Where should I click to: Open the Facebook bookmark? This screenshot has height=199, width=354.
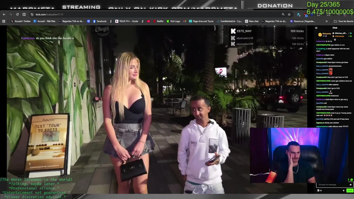[x=100, y=21]
